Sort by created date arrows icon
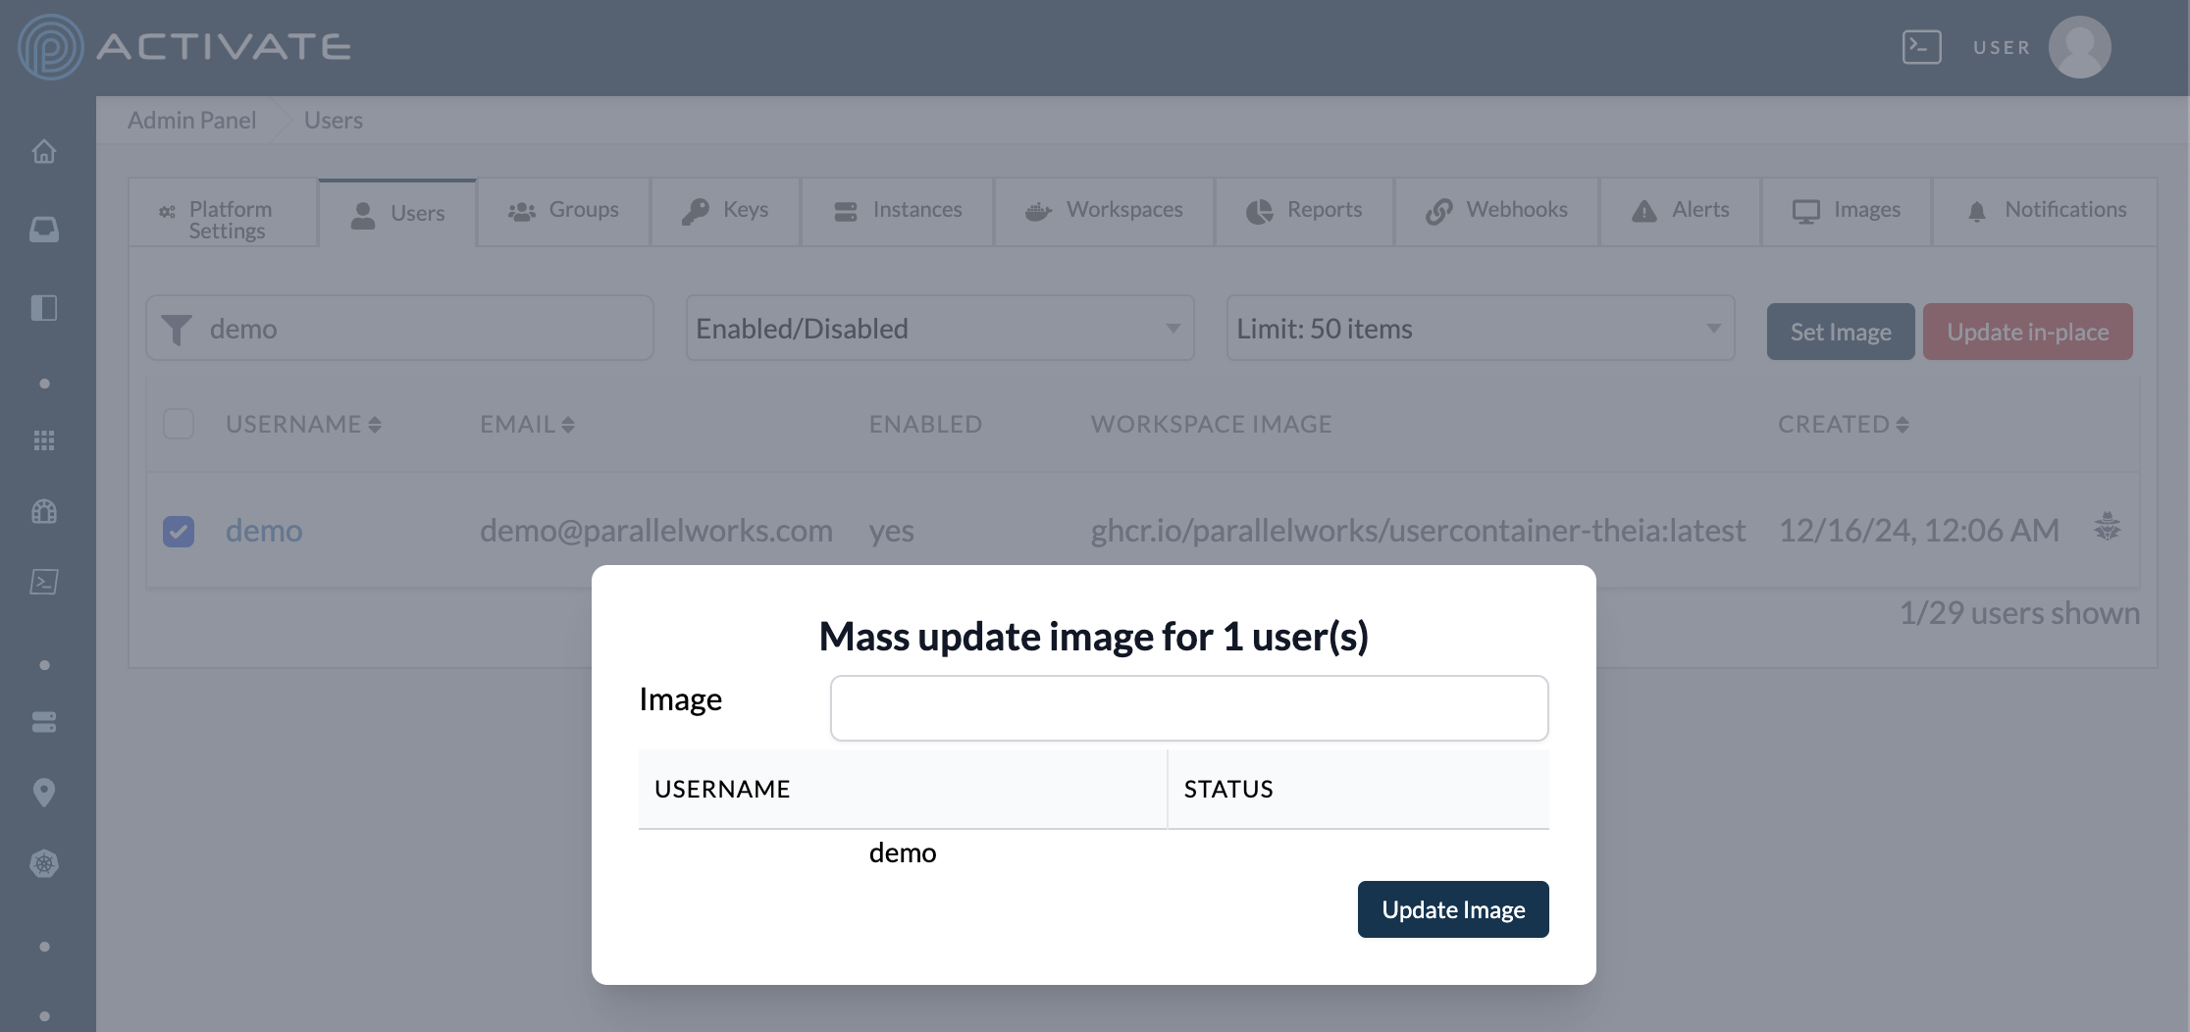 point(1903,425)
